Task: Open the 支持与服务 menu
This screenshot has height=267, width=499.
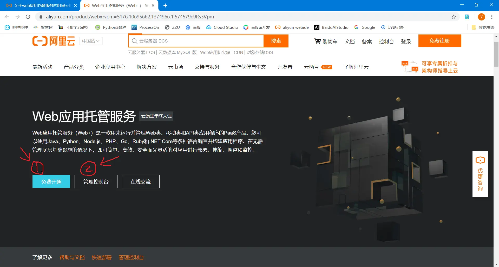Action: [207, 67]
